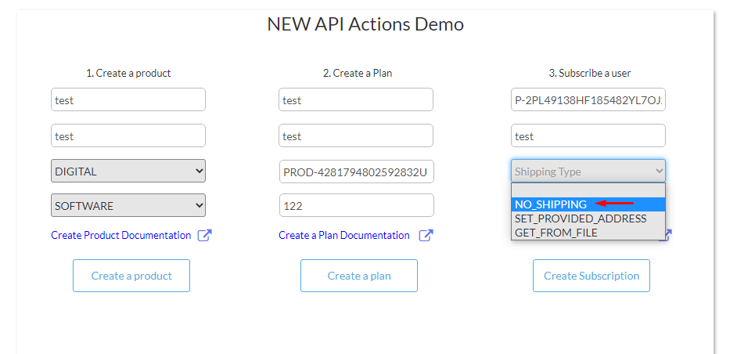737x354 pixels.
Task: Select NO_SHIPPING option in list
Action: click(588, 204)
